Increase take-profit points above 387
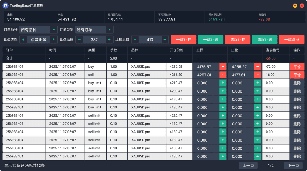The image size is (307, 171). point(109,40)
